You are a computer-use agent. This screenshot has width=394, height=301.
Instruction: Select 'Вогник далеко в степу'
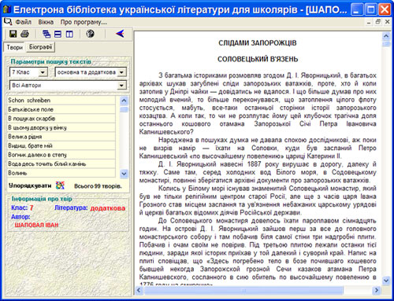point(61,155)
